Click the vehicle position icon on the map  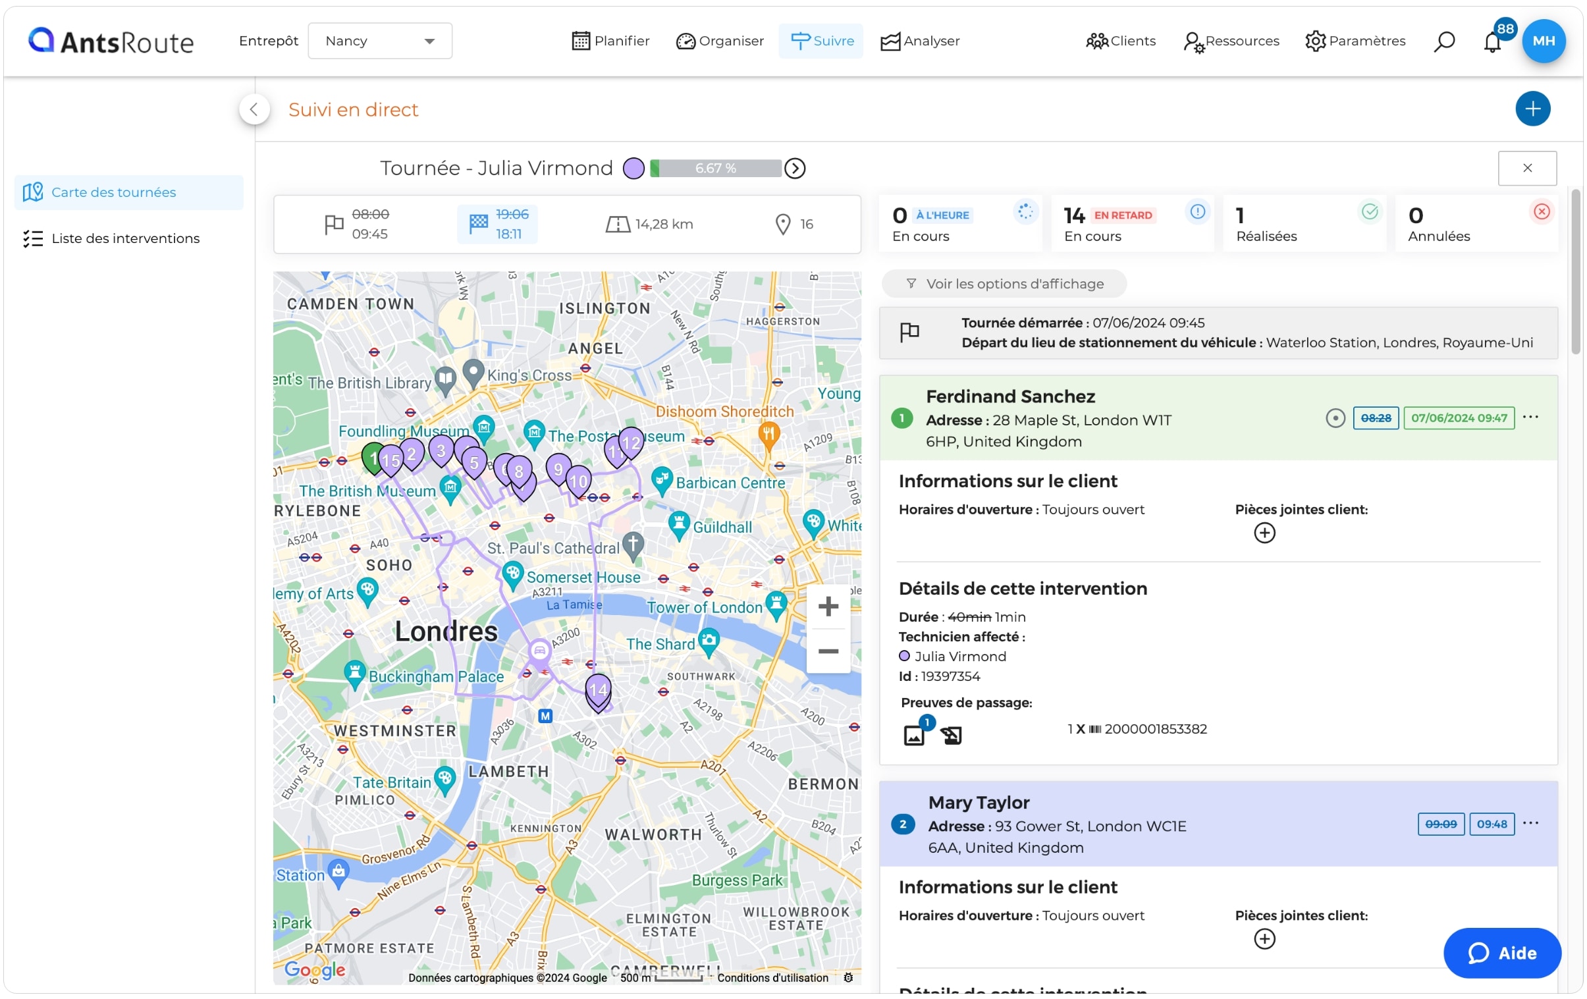(539, 651)
